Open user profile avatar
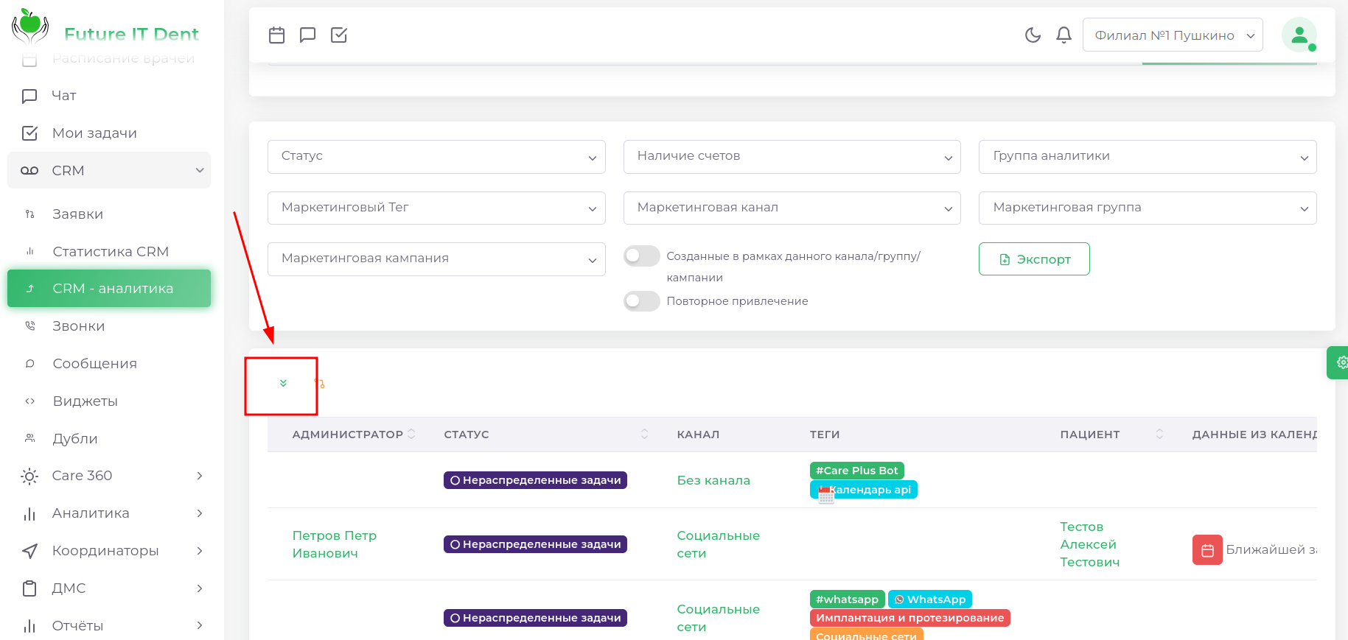This screenshot has height=640, width=1348. (1299, 35)
